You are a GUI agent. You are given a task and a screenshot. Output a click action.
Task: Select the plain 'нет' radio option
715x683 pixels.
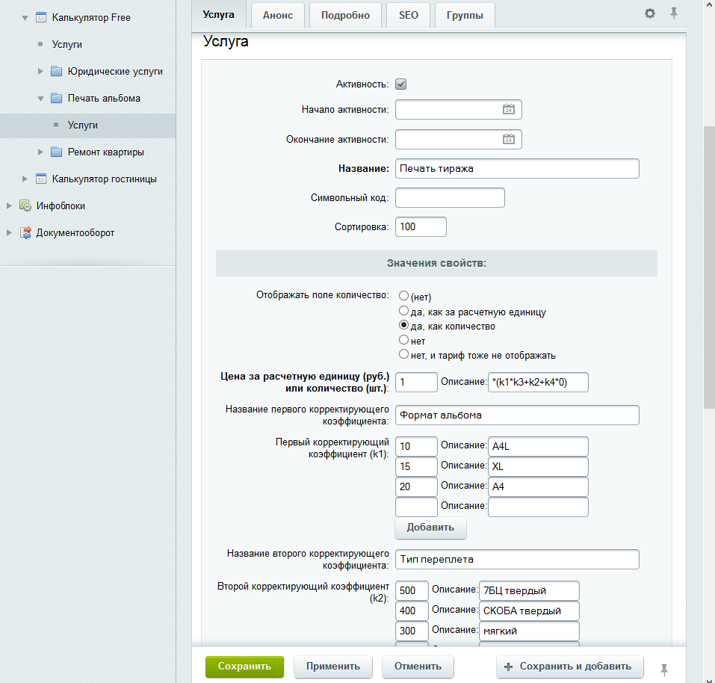pos(403,340)
